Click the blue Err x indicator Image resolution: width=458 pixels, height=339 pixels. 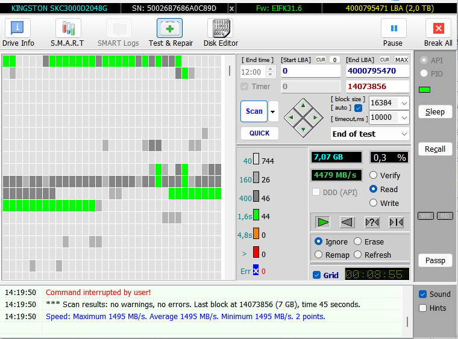click(x=256, y=271)
